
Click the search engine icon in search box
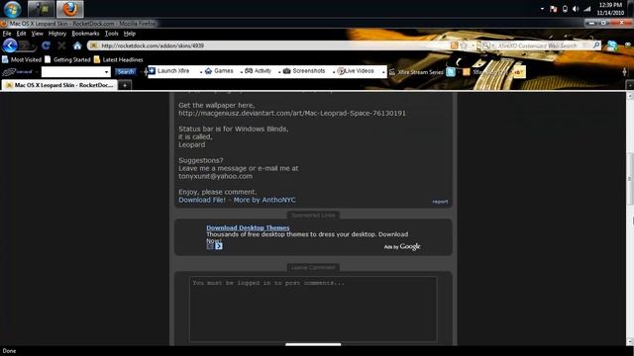pos(486,45)
